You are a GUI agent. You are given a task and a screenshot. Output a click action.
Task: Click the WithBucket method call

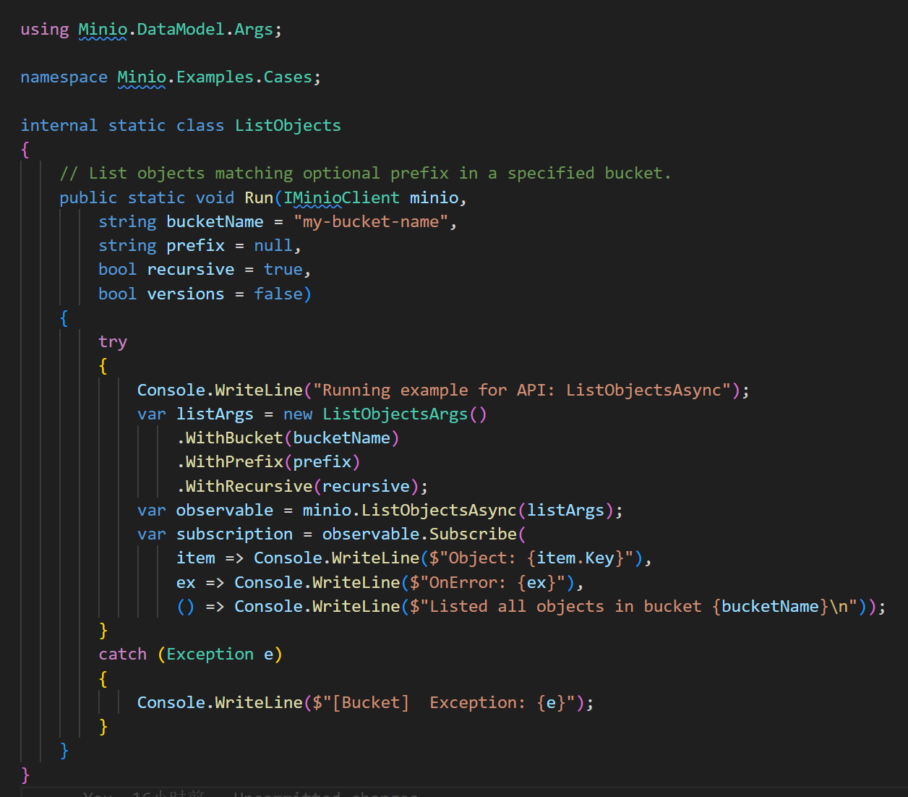231,438
